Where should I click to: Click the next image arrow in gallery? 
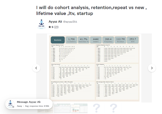point(152,68)
